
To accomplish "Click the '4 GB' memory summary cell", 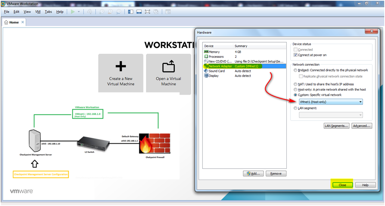I will coord(238,52).
